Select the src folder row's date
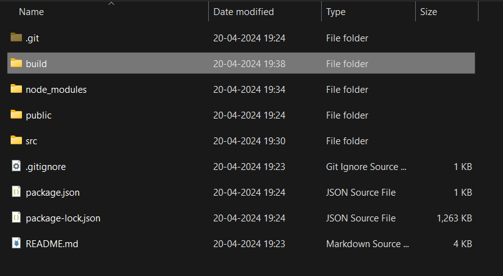 coord(249,141)
